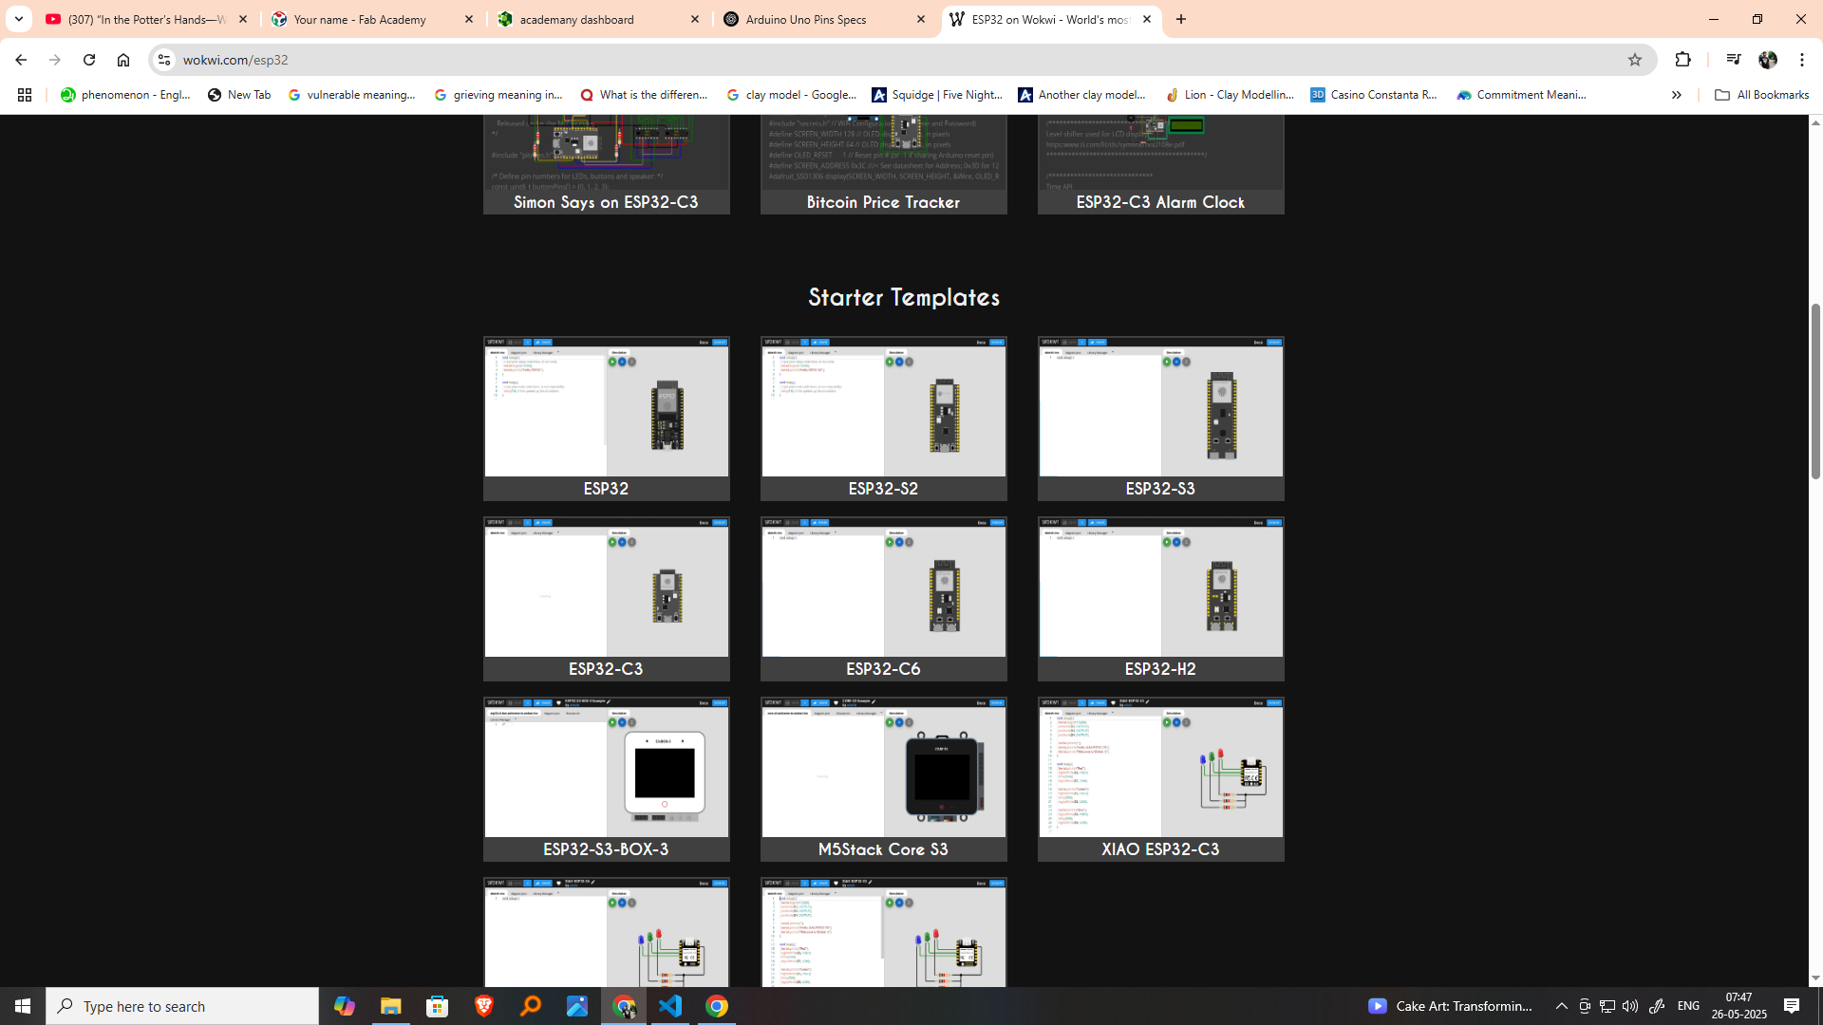Launch Brave browser from the taskbar
The height and width of the screenshot is (1025, 1823).
pyautogui.click(x=483, y=1006)
